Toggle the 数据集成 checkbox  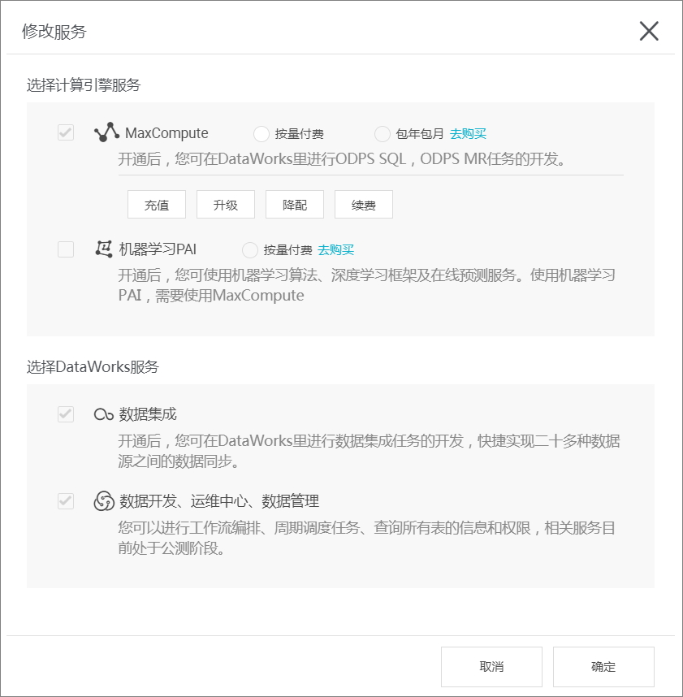(x=66, y=413)
